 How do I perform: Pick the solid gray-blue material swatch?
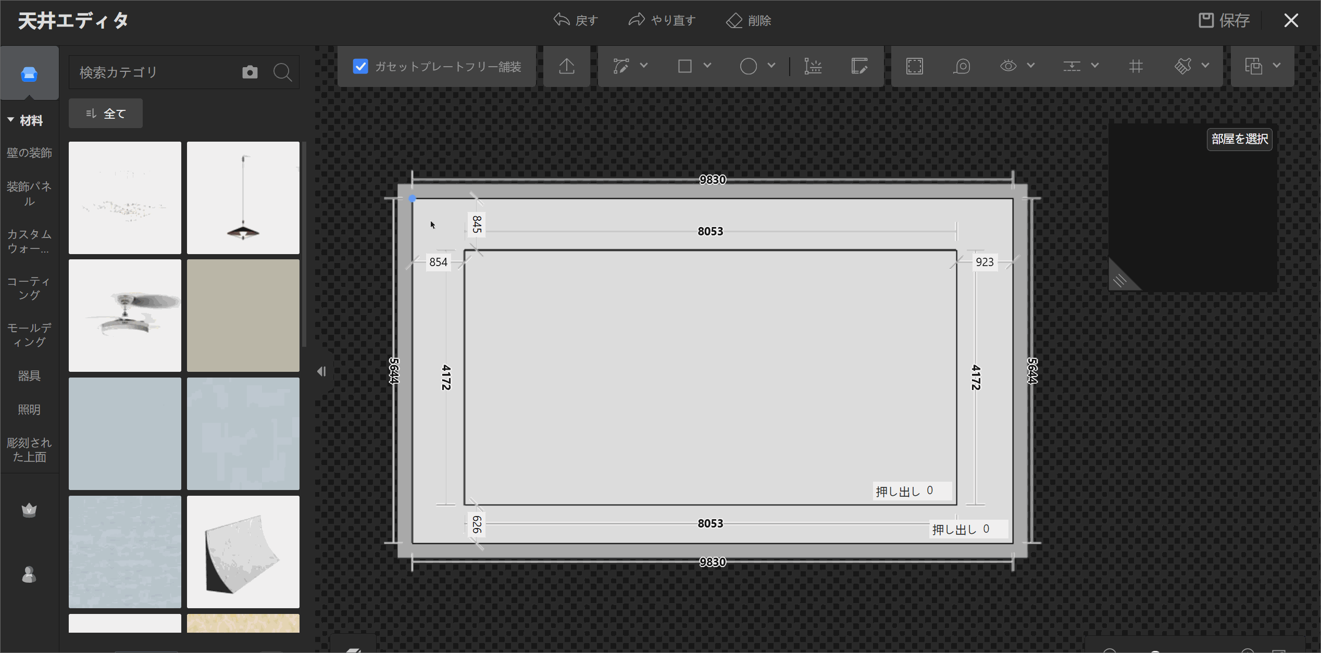125,434
